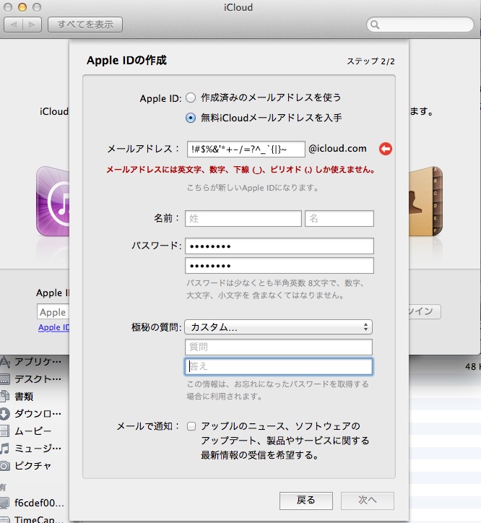
Task: Click the Documents icon in the sidebar
Action: point(4,397)
